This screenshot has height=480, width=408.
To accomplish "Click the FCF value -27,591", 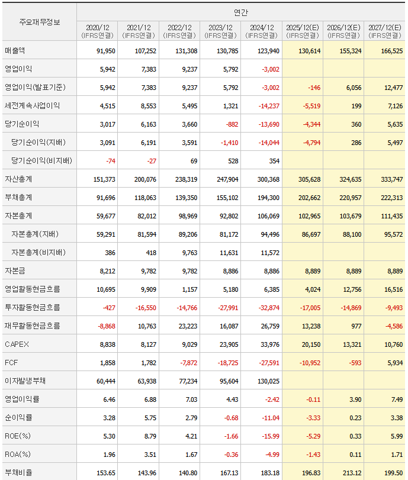I will point(269,363).
